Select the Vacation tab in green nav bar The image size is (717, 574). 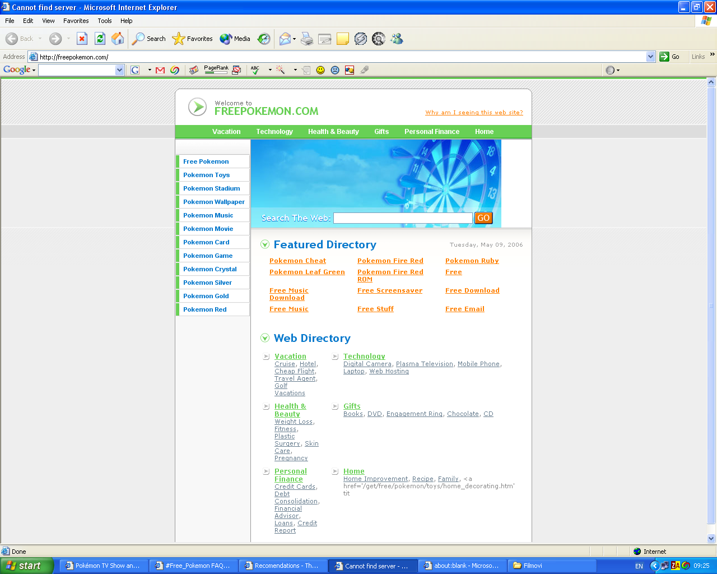pos(226,132)
